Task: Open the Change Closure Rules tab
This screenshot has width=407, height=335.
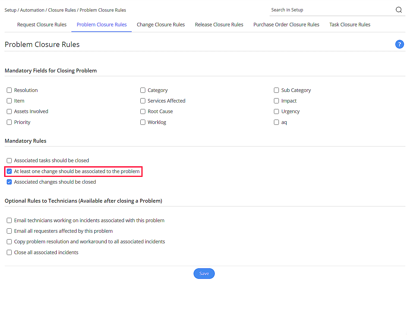Action: point(161,25)
